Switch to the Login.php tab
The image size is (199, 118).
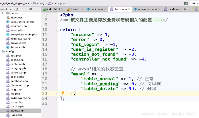(x=96, y=9)
